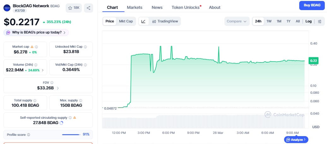Set chart range to 1W
Viewport: 327px width, 144px height.
[269, 21]
